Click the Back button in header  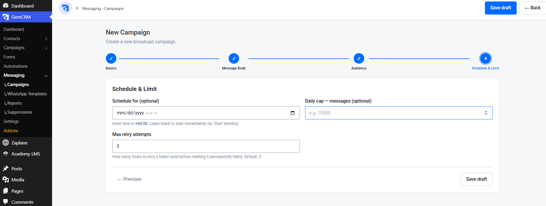533,8
